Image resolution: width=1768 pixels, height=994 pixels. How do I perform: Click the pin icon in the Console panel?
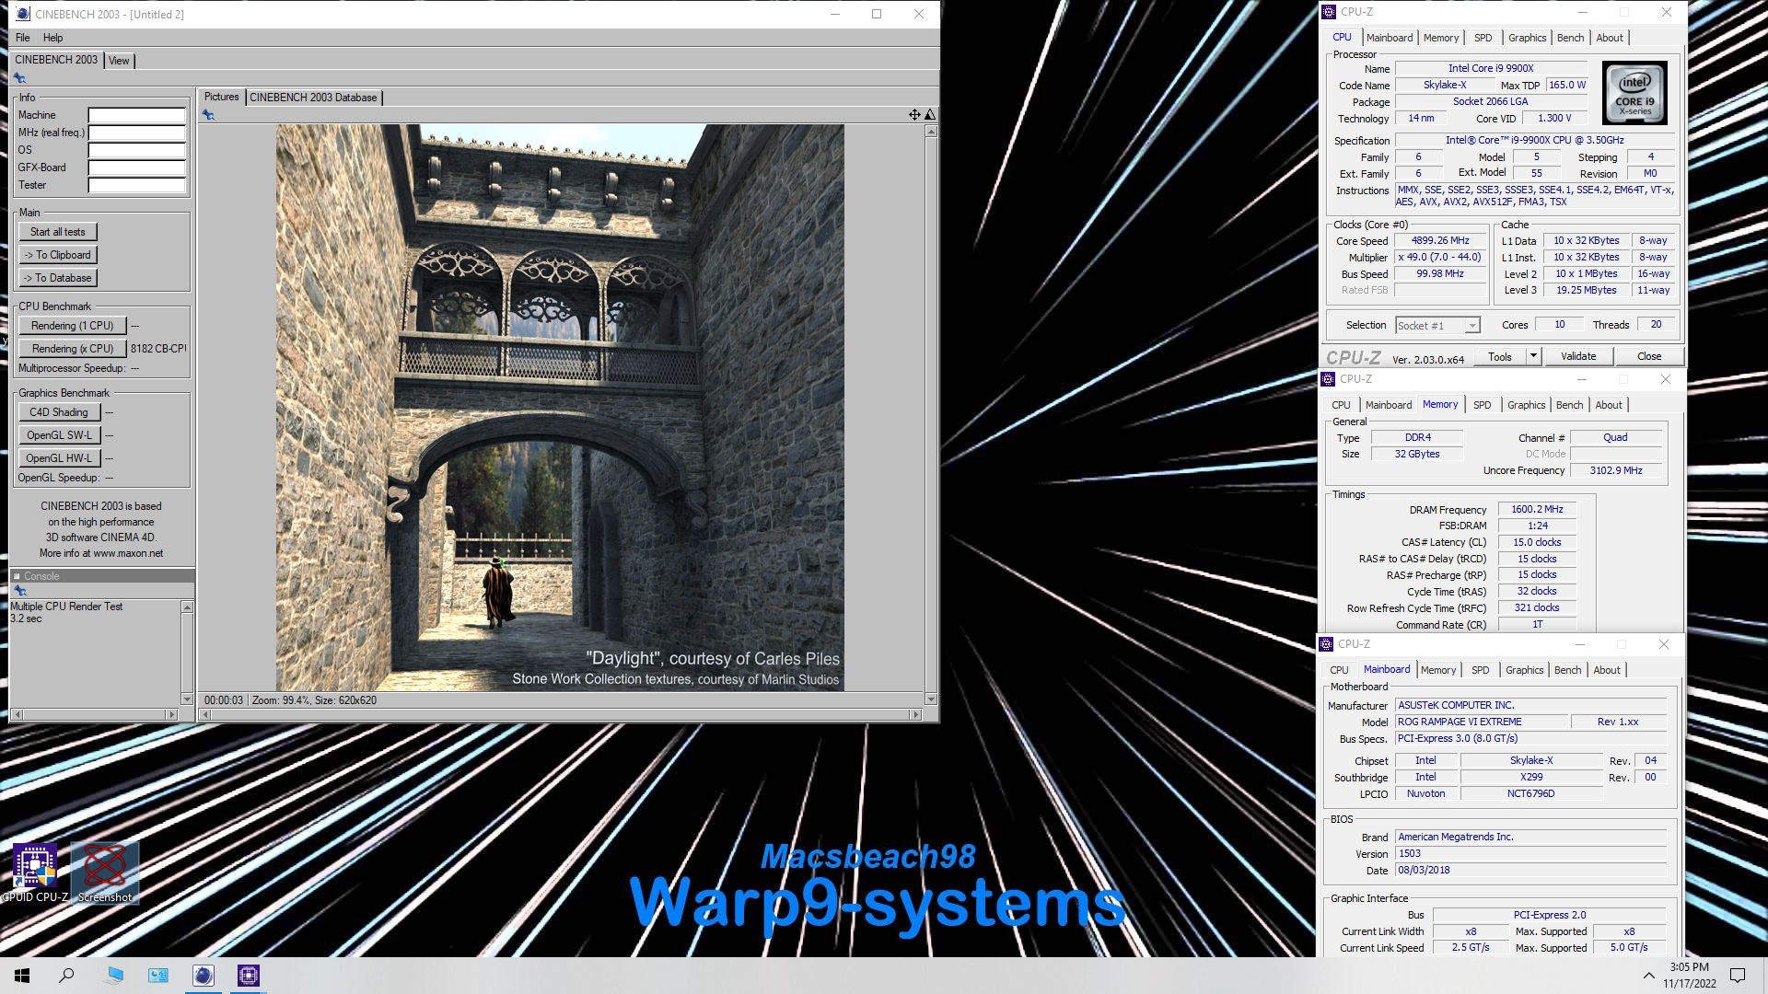(19, 591)
